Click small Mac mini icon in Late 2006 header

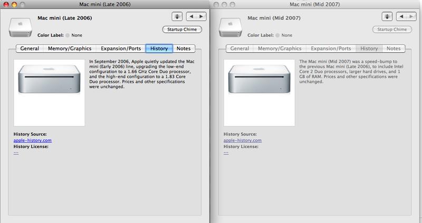(21, 27)
